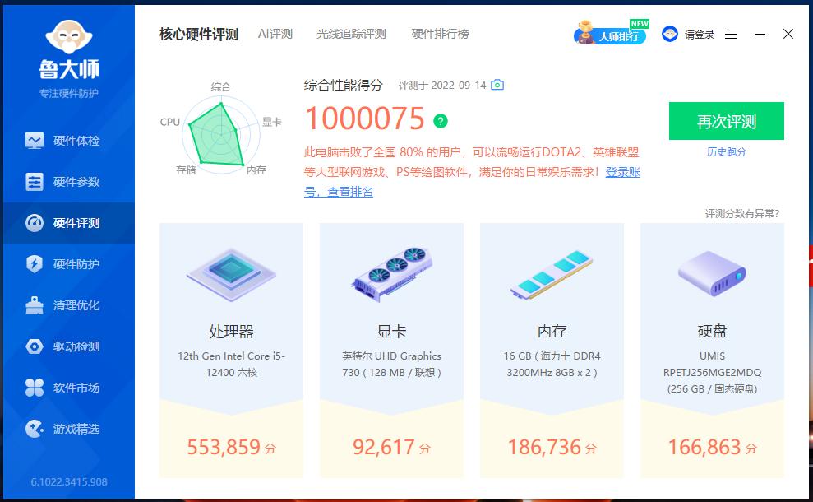Open 历史跑分 history link

(x=727, y=152)
